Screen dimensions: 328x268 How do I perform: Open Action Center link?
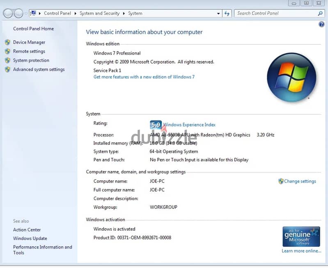coord(27,230)
